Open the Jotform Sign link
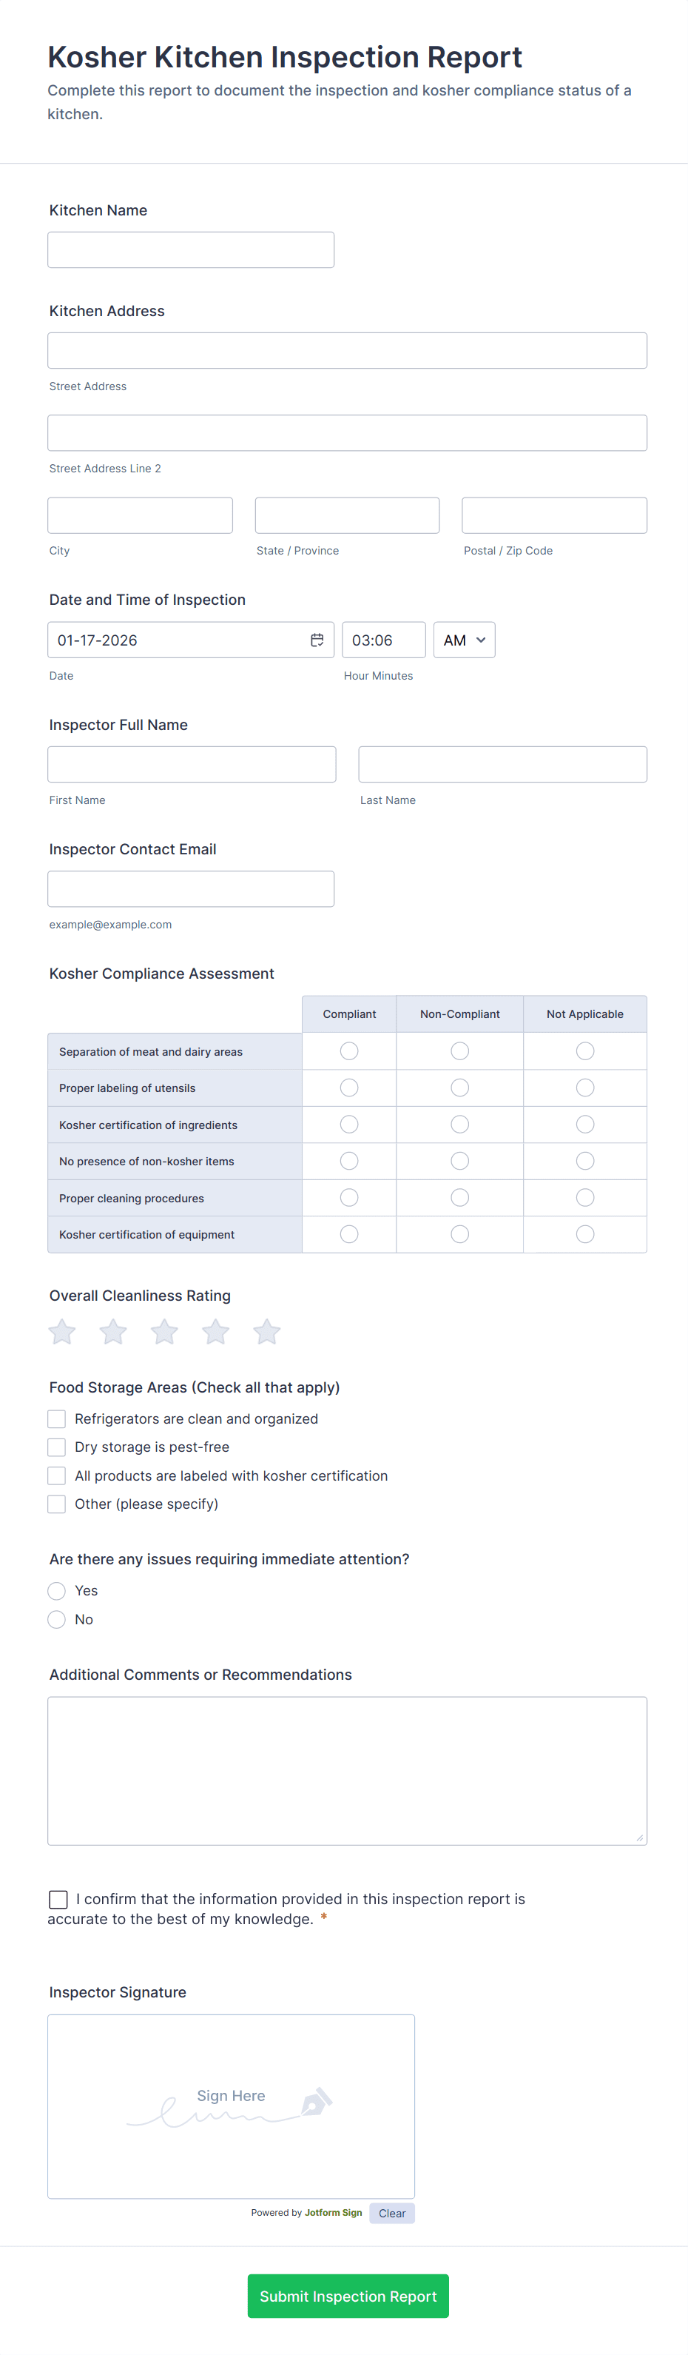The width and height of the screenshot is (688, 2355). pos(333,2212)
